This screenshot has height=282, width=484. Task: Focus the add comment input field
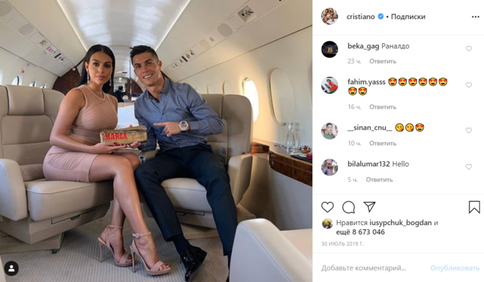pyautogui.click(x=371, y=268)
